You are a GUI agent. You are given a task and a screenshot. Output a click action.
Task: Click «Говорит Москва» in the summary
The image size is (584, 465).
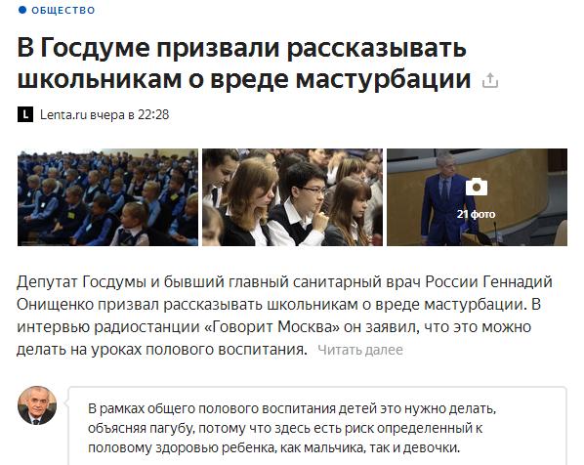tap(271, 326)
